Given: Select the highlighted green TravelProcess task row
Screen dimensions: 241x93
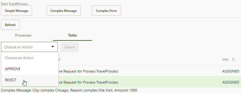Looking at the screenshot, I should tap(120, 82).
